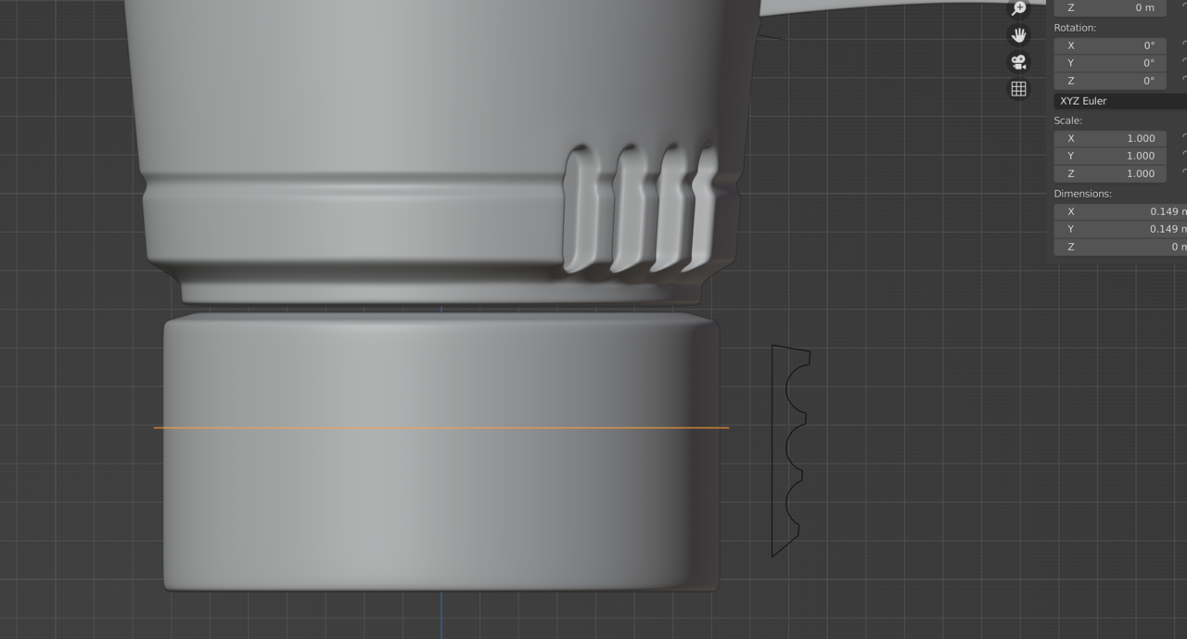Click the Dimensions Y field
1187x639 pixels.
point(1120,229)
